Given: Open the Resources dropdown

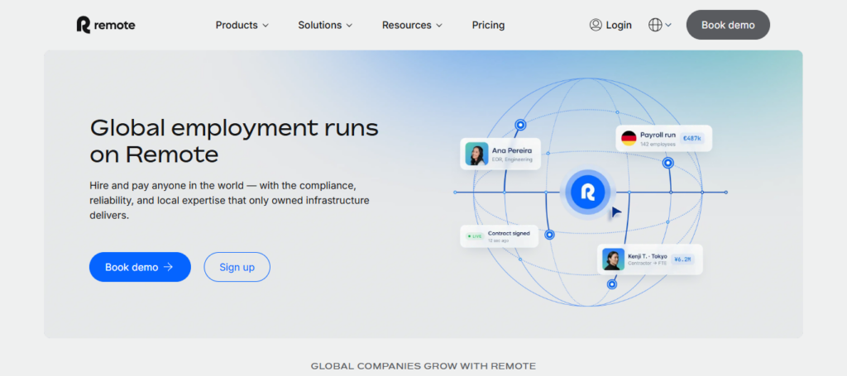Looking at the screenshot, I should (x=412, y=25).
